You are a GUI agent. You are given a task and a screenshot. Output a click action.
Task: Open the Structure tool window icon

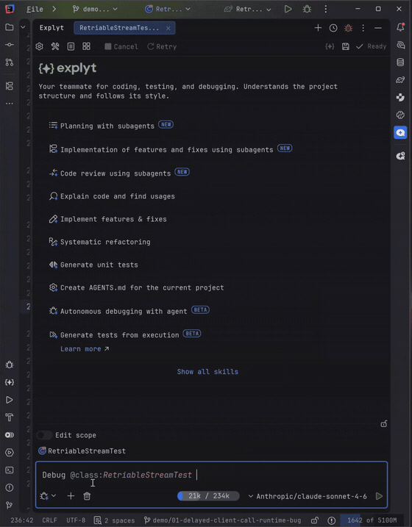click(10, 86)
